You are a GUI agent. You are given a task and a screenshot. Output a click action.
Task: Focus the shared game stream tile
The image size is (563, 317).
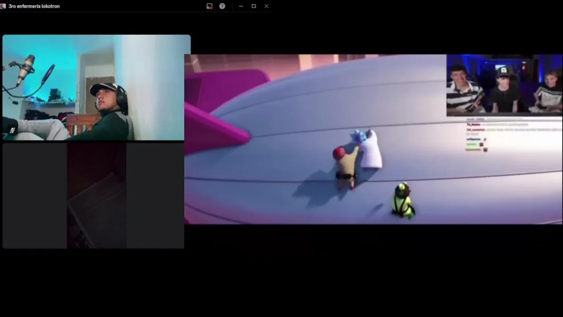tap(373, 139)
